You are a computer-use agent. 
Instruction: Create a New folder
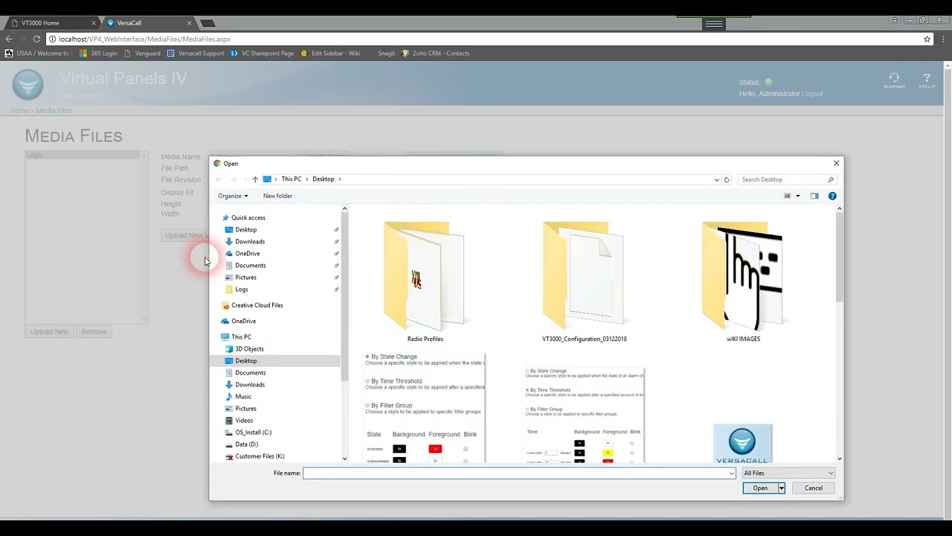277,196
